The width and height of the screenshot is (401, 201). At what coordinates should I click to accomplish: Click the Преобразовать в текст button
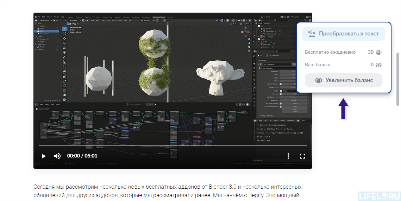(x=344, y=34)
